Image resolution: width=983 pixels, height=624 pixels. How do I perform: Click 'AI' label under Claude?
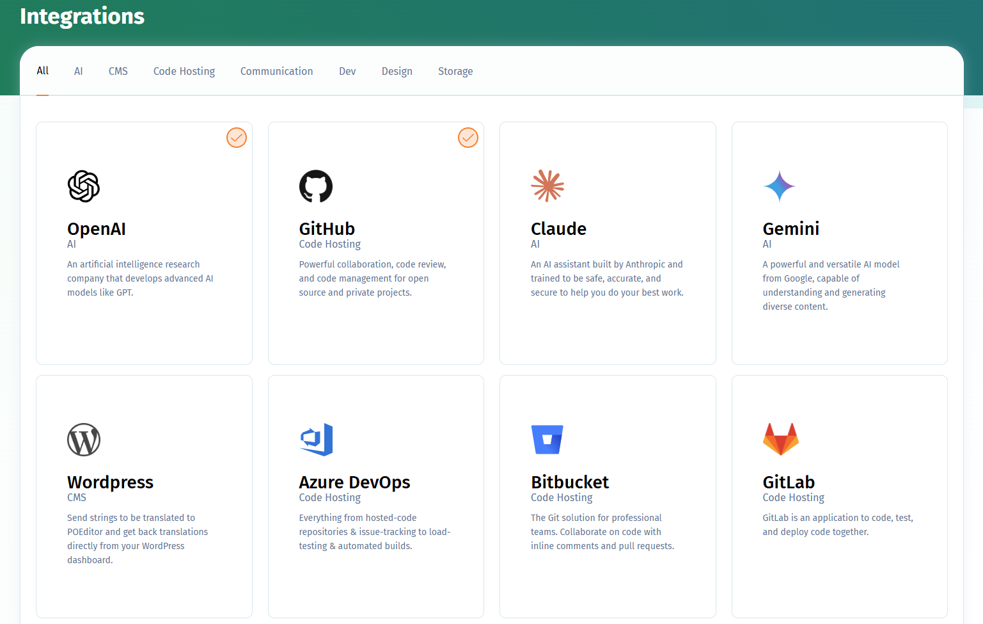click(x=535, y=244)
